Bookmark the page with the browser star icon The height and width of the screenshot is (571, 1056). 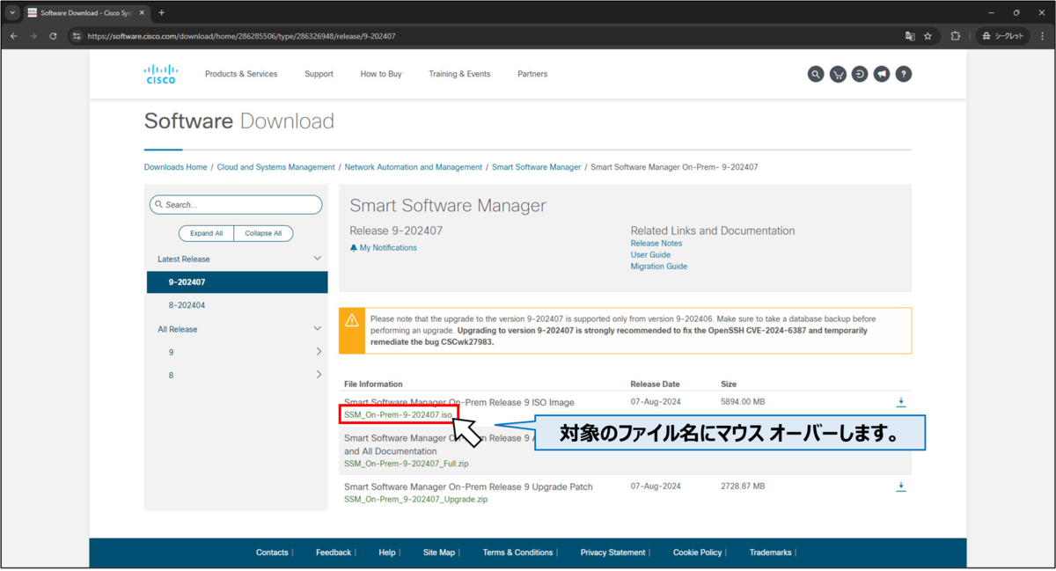(928, 37)
